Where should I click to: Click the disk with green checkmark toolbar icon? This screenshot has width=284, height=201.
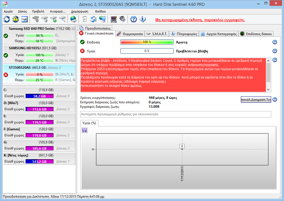click(53, 19)
